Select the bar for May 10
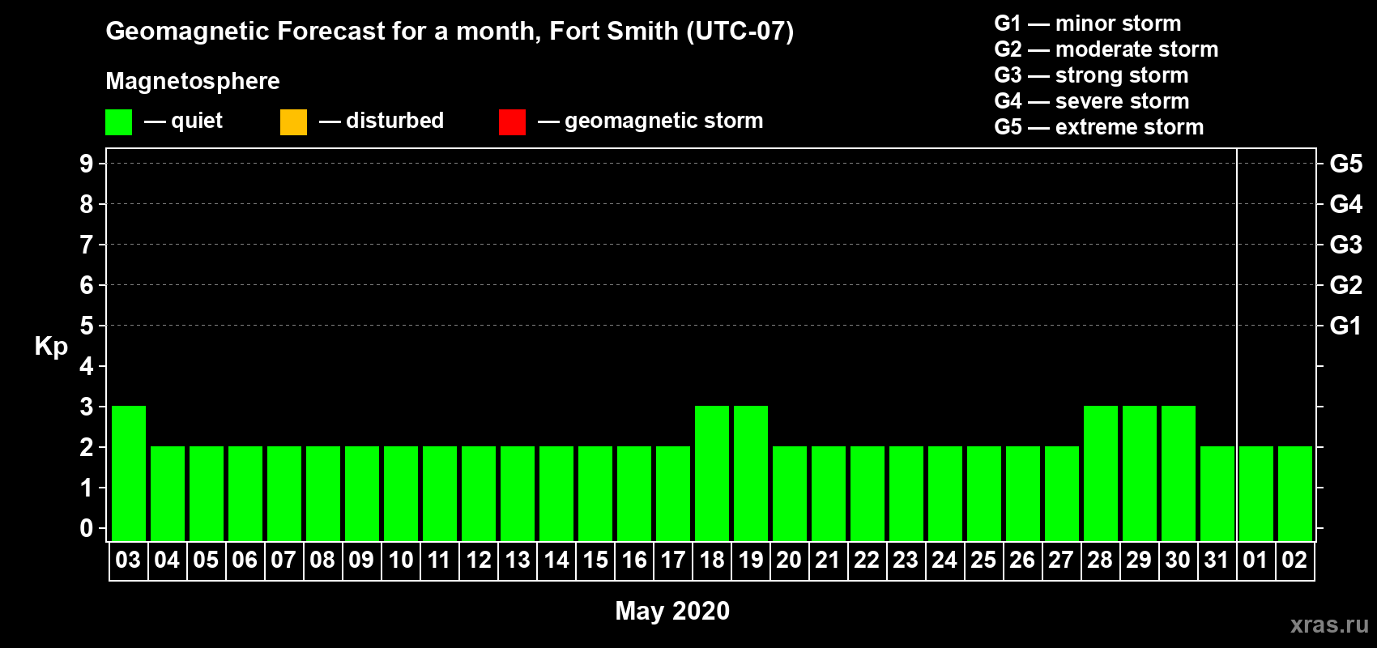Screen dimensions: 1377x648 pyautogui.click(x=401, y=493)
